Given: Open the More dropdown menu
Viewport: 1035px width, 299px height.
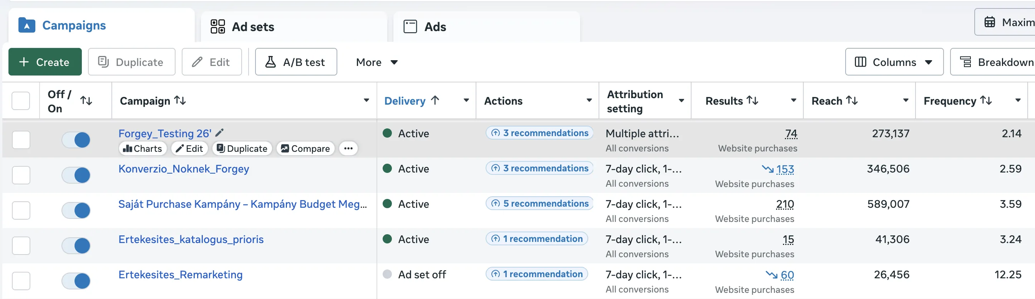Looking at the screenshot, I should pos(377,62).
